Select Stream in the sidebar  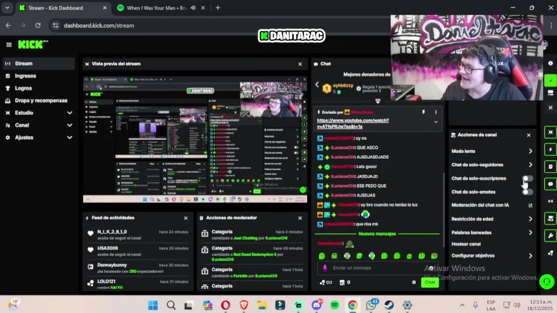tap(38, 63)
